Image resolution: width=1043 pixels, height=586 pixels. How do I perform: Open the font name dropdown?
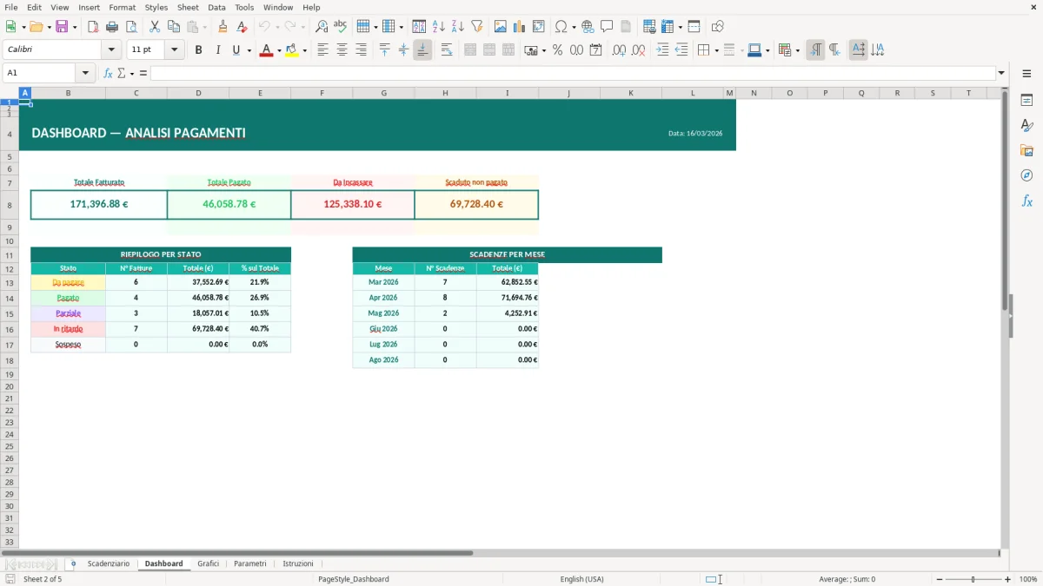click(x=111, y=50)
